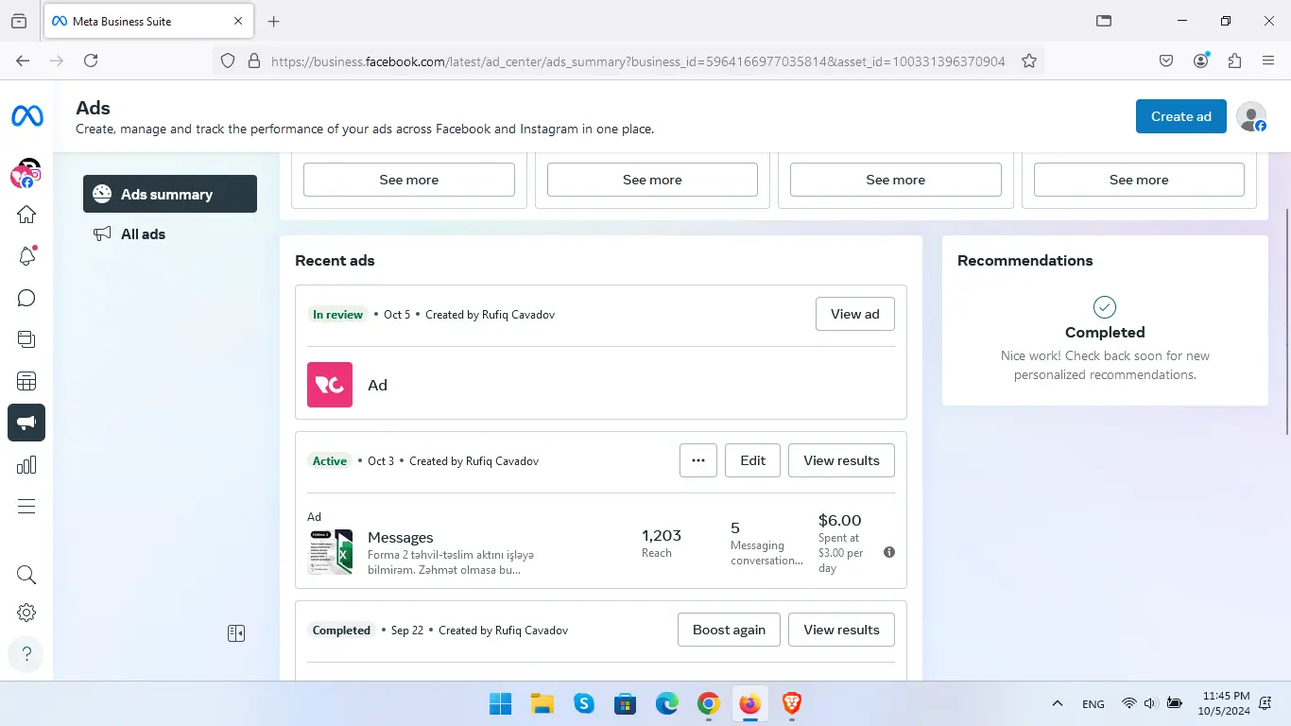Open Help question mark icon
Viewport: 1291px width, 726px height.
tap(26, 653)
